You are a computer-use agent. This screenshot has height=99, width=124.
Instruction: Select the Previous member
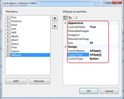coord(28,21)
